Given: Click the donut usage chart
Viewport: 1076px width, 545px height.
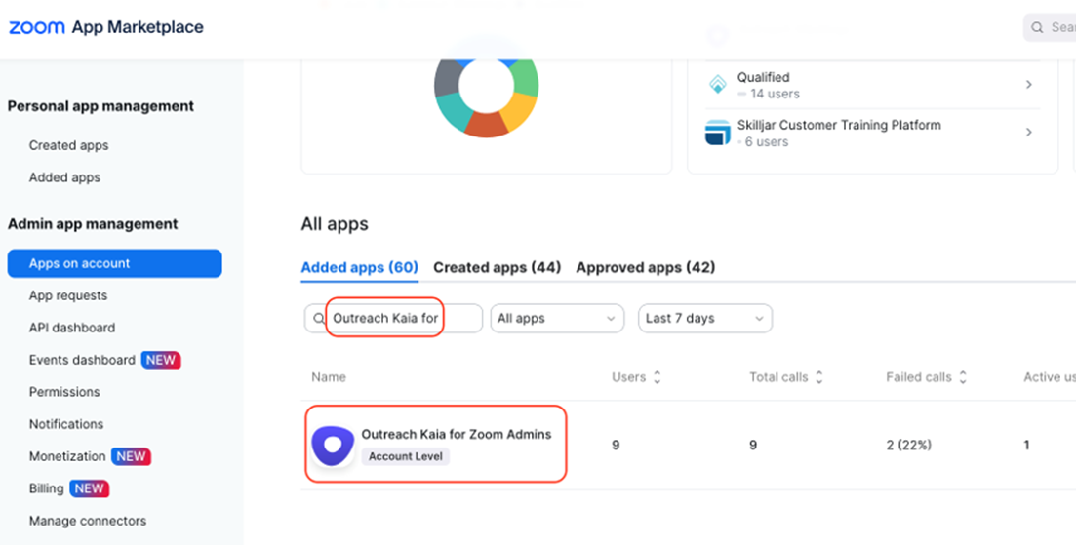Looking at the screenshot, I should 487,86.
